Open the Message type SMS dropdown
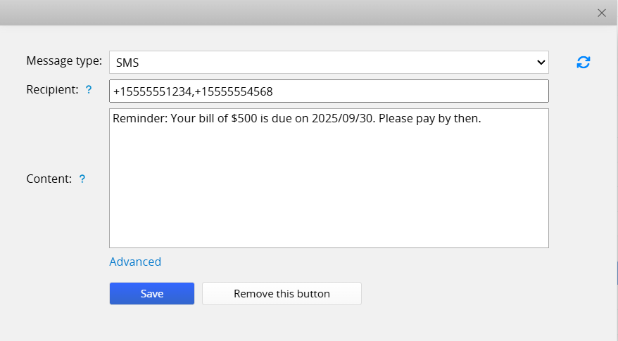Viewport: 618px width, 341px height. point(328,62)
